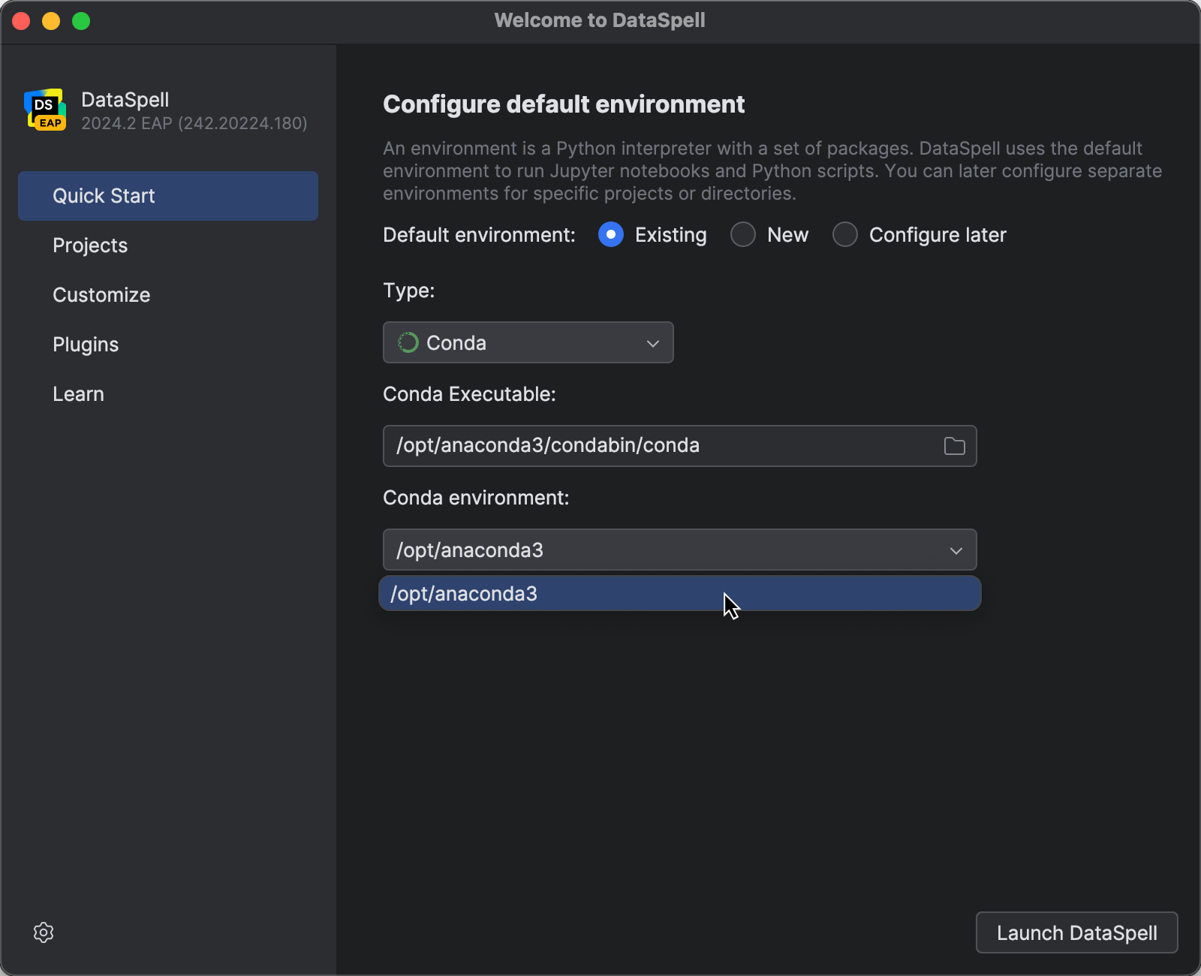This screenshot has width=1201, height=976.
Task: Navigate to the Customize section
Action: pyautogui.click(x=101, y=294)
